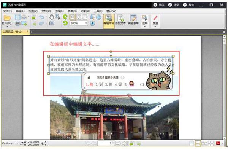Toggle two-page facing layout view

click(204, 144)
